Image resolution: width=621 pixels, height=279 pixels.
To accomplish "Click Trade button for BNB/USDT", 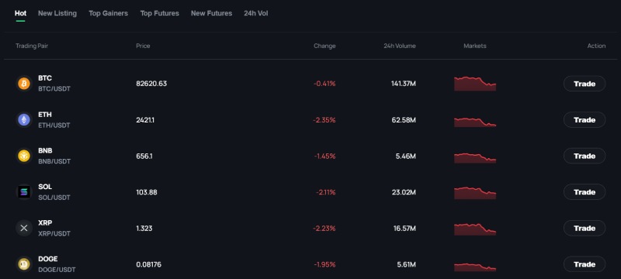I will pos(585,156).
